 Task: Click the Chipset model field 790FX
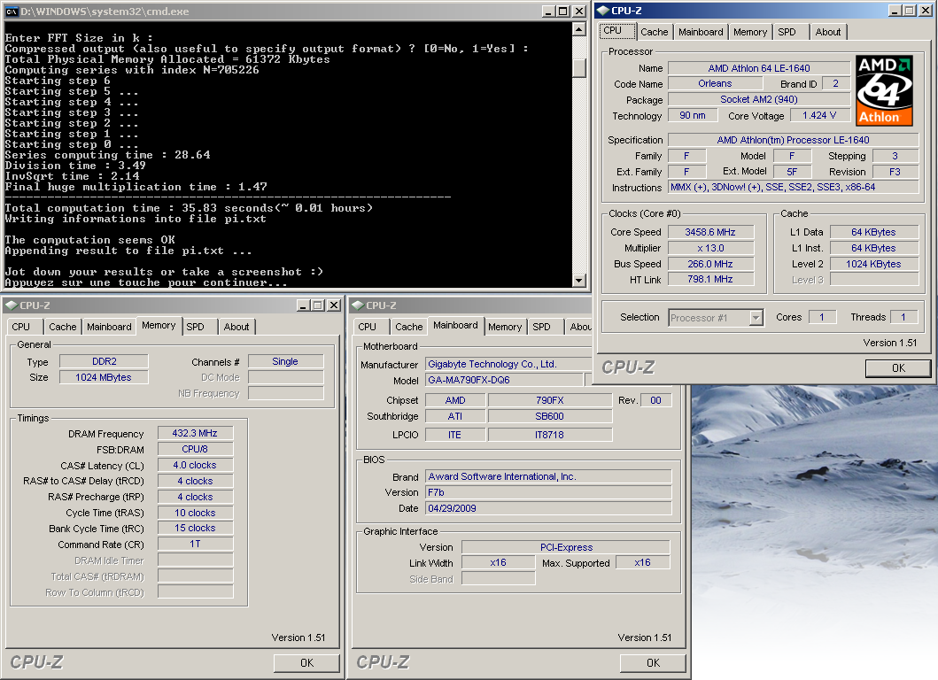[x=550, y=400]
